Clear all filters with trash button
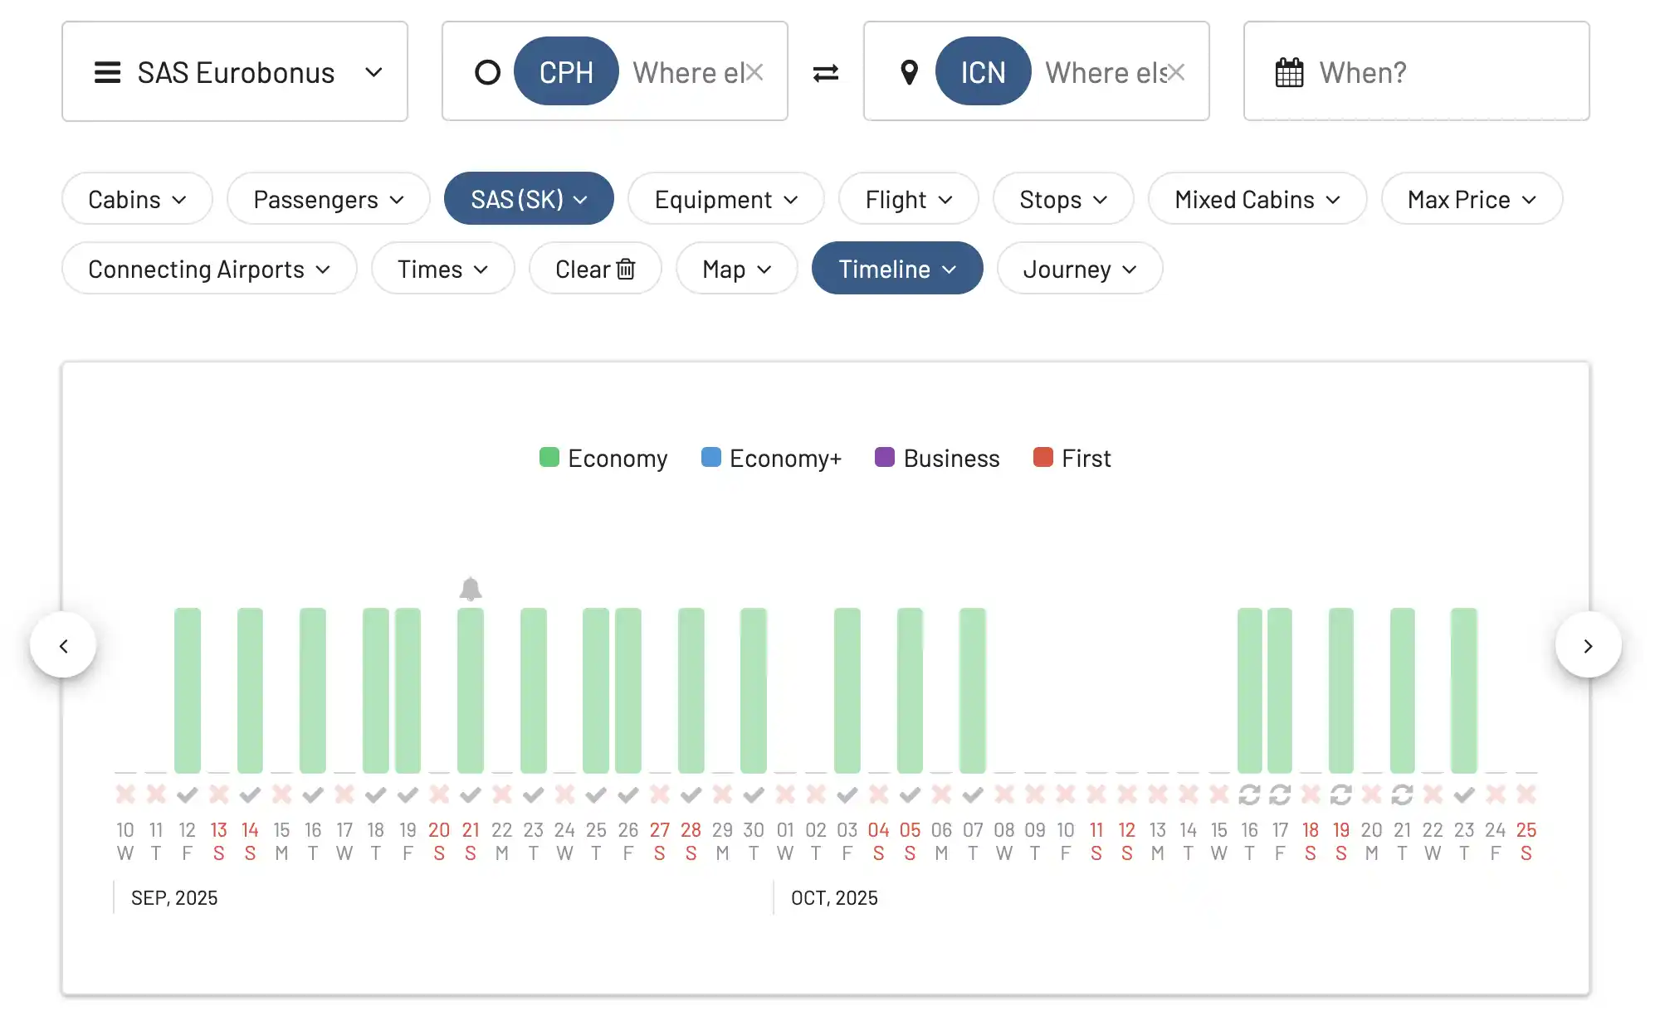The height and width of the screenshot is (1030, 1660). pos(595,269)
